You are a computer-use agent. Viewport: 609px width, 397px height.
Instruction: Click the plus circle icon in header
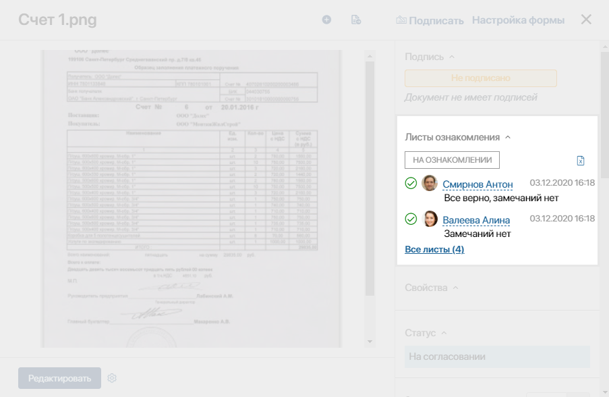[x=326, y=20]
